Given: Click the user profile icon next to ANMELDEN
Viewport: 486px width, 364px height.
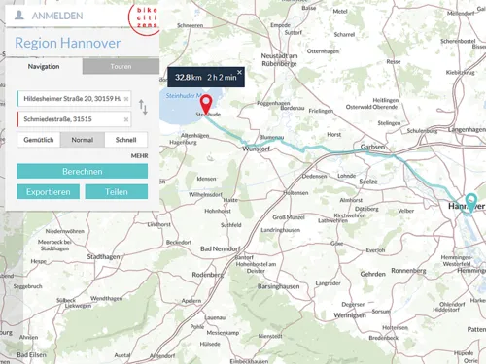Looking at the screenshot, I should 19,15.
